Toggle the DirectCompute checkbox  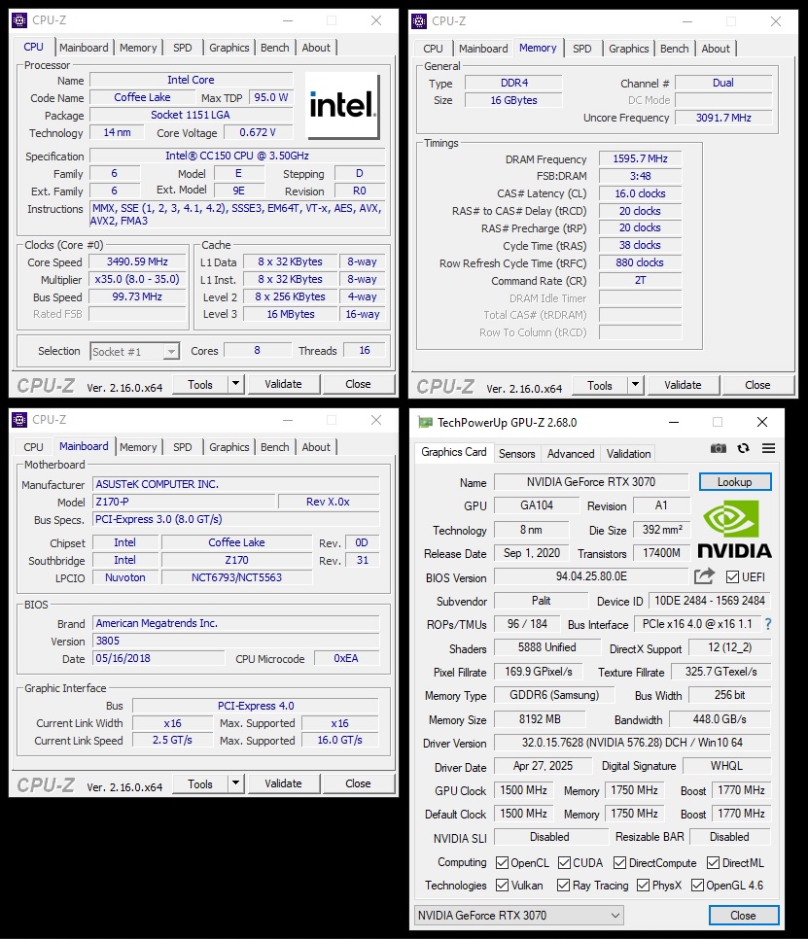pyautogui.click(x=620, y=863)
